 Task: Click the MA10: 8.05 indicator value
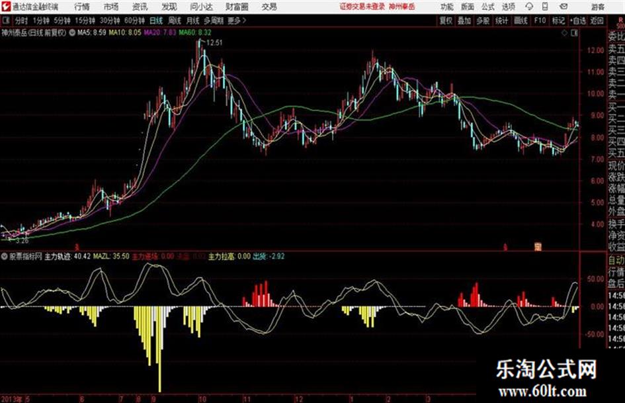(x=125, y=32)
